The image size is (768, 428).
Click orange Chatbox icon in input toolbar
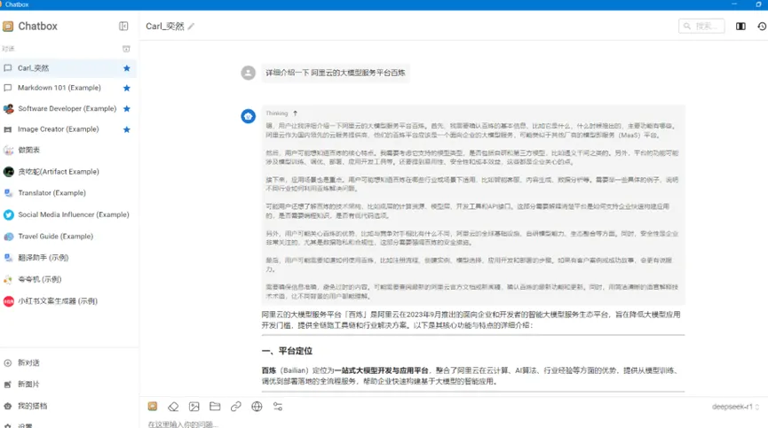(153, 406)
